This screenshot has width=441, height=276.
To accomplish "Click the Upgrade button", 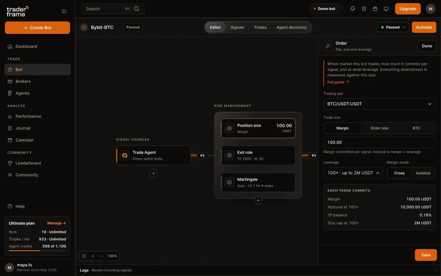I will tap(408, 9).
